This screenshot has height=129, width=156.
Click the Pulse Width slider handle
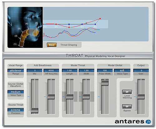click(x=105, y=83)
